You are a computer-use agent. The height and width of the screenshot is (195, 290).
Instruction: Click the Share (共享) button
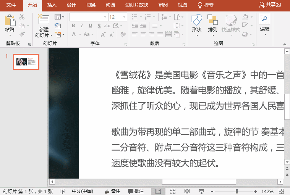coord(270,5)
